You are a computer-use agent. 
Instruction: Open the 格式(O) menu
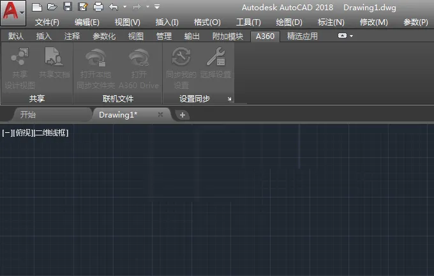coord(207,22)
